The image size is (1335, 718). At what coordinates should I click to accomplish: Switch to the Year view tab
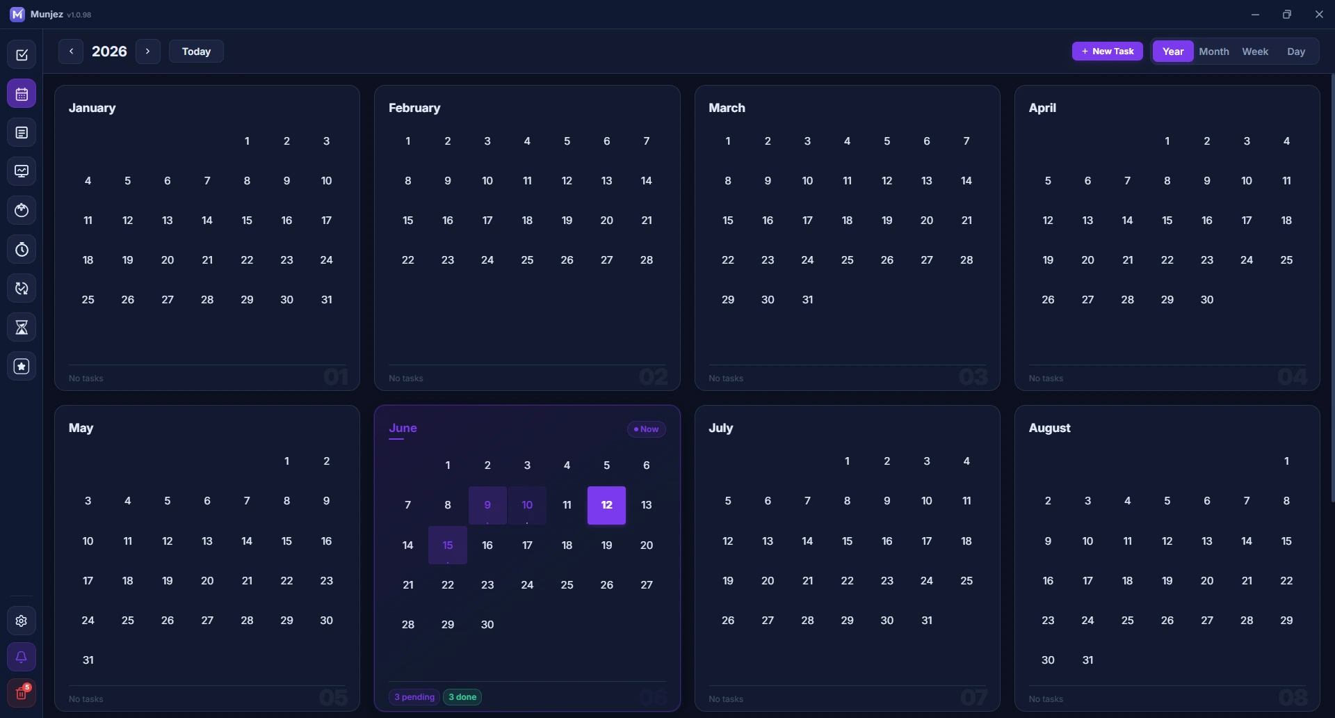point(1173,51)
